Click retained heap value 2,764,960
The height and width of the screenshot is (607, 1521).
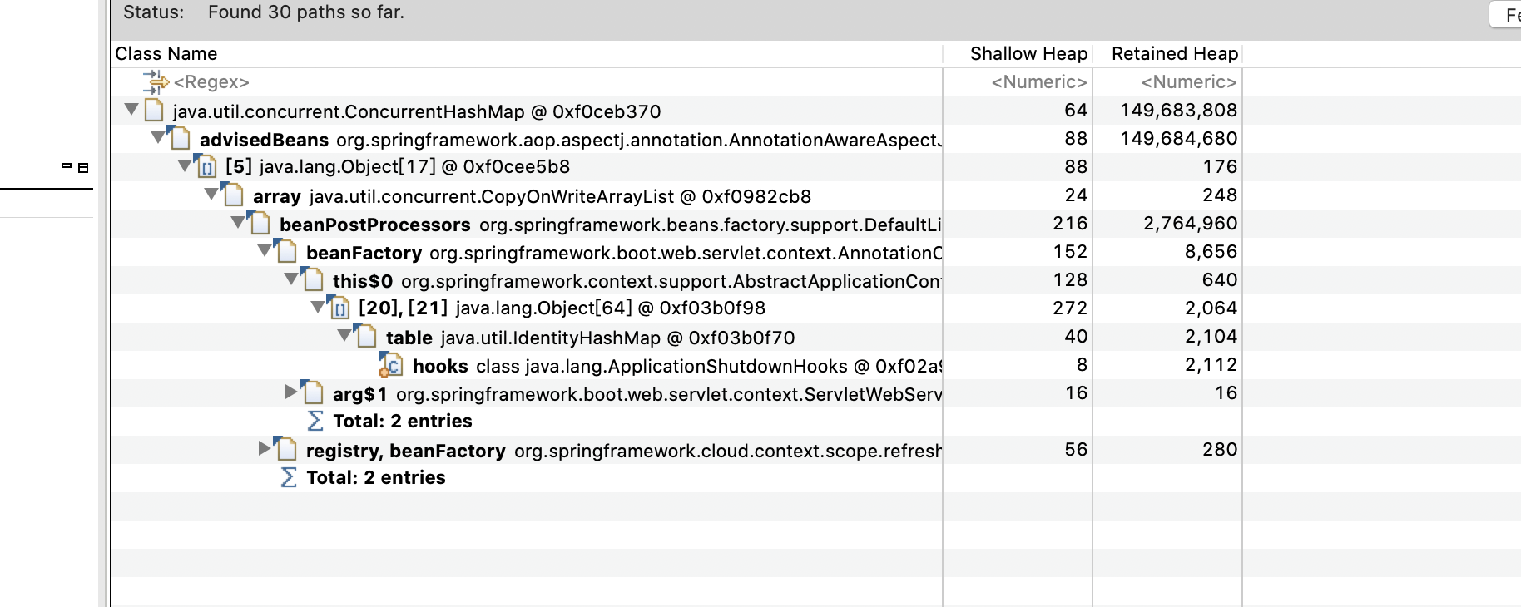tap(1190, 223)
